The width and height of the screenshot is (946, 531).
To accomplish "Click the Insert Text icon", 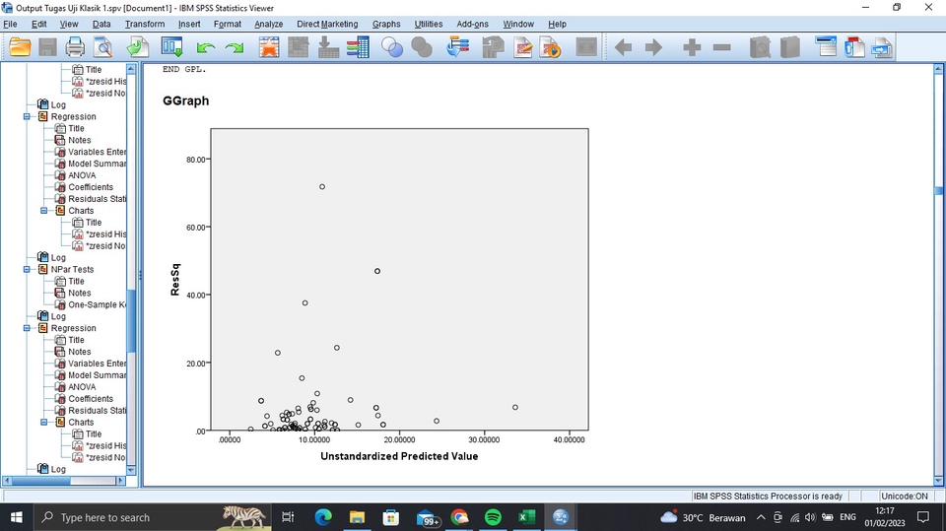I will click(x=882, y=47).
